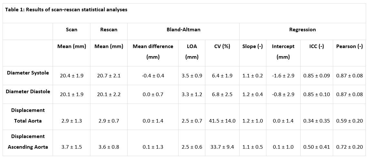The image size is (369, 159).
Task: Click the Regression group header
Action: pyautogui.click(x=302, y=30)
